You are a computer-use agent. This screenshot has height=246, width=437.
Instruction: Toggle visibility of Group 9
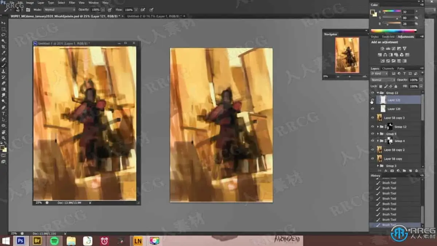click(372, 134)
